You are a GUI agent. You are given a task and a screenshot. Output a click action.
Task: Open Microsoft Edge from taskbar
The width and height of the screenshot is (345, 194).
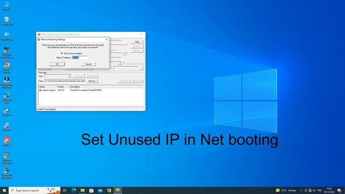(74, 190)
